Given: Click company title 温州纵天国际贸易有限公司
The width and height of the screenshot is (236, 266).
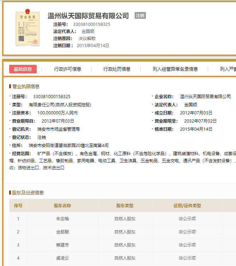Looking at the screenshot, I should coord(88,16).
